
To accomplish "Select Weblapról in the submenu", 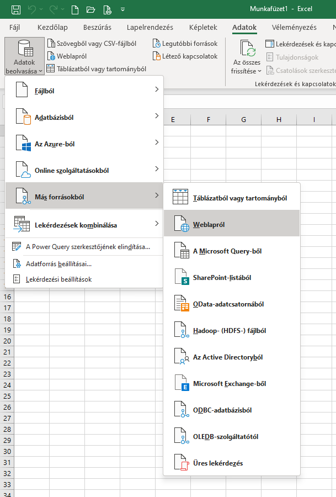I will click(x=232, y=224).
